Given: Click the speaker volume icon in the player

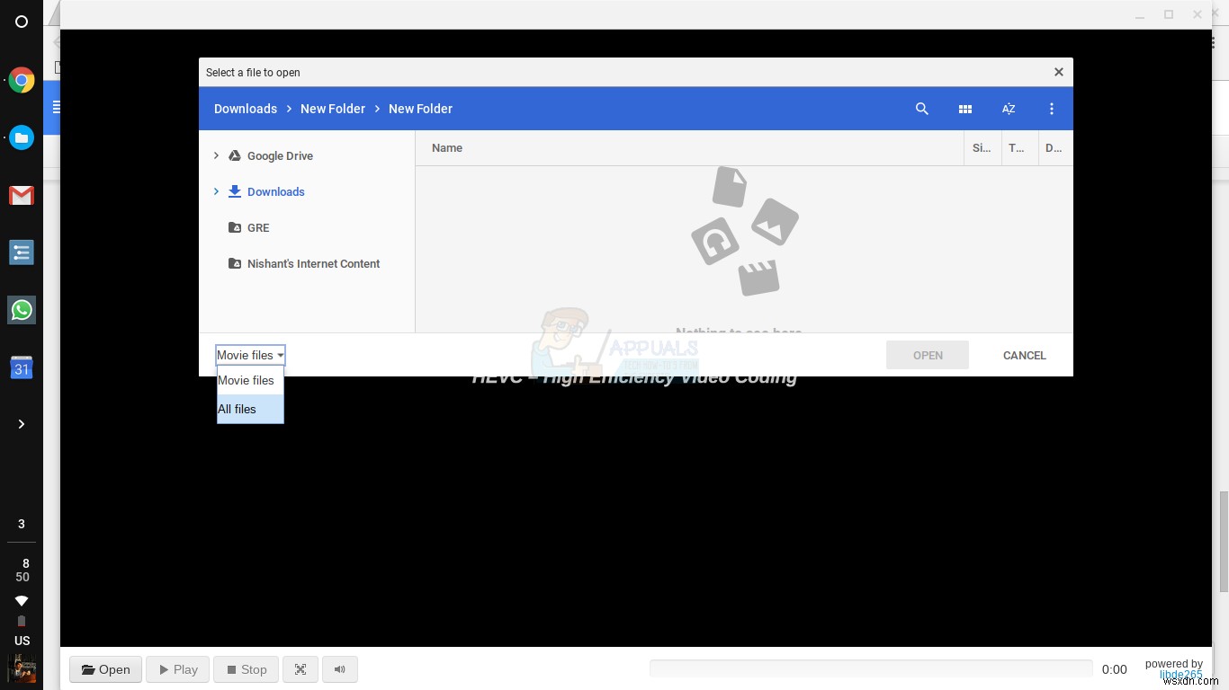Looking at the screenshot, I should 339,669.
